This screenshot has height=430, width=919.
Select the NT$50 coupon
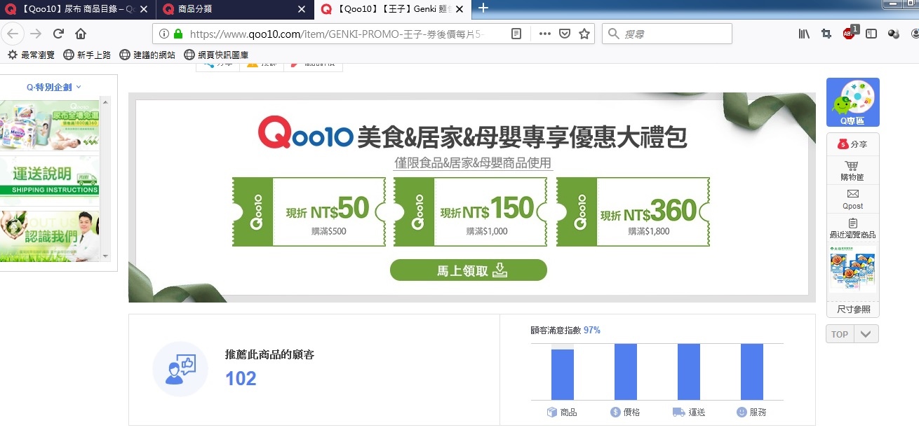(x=309, y=212)
